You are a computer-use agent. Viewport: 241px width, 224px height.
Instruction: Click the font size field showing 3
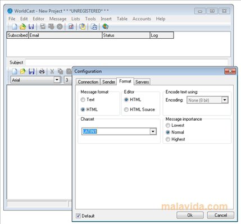(68, 80)
